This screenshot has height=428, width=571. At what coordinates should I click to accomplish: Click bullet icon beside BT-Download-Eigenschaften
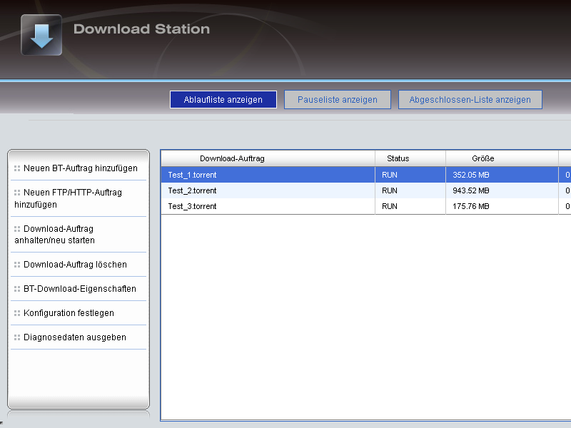[17, 289]
